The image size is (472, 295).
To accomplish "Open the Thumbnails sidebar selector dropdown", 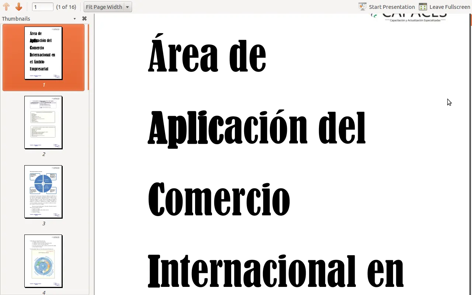I will [74, 19].
